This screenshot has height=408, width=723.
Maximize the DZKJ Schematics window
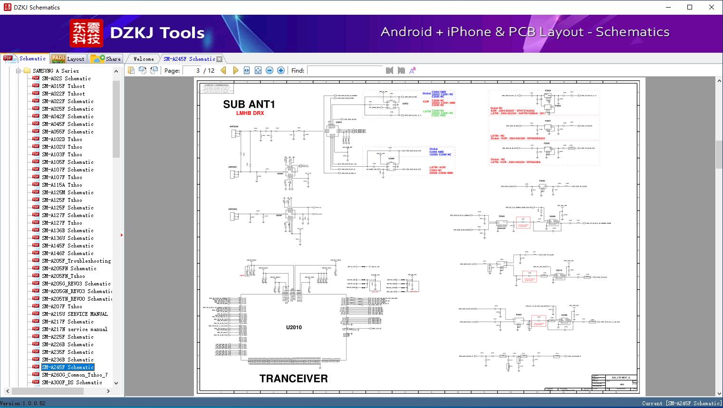[690, 7]
